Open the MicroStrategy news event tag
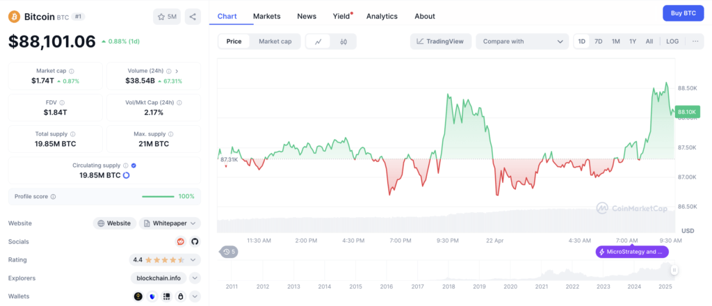 (632, 252)
